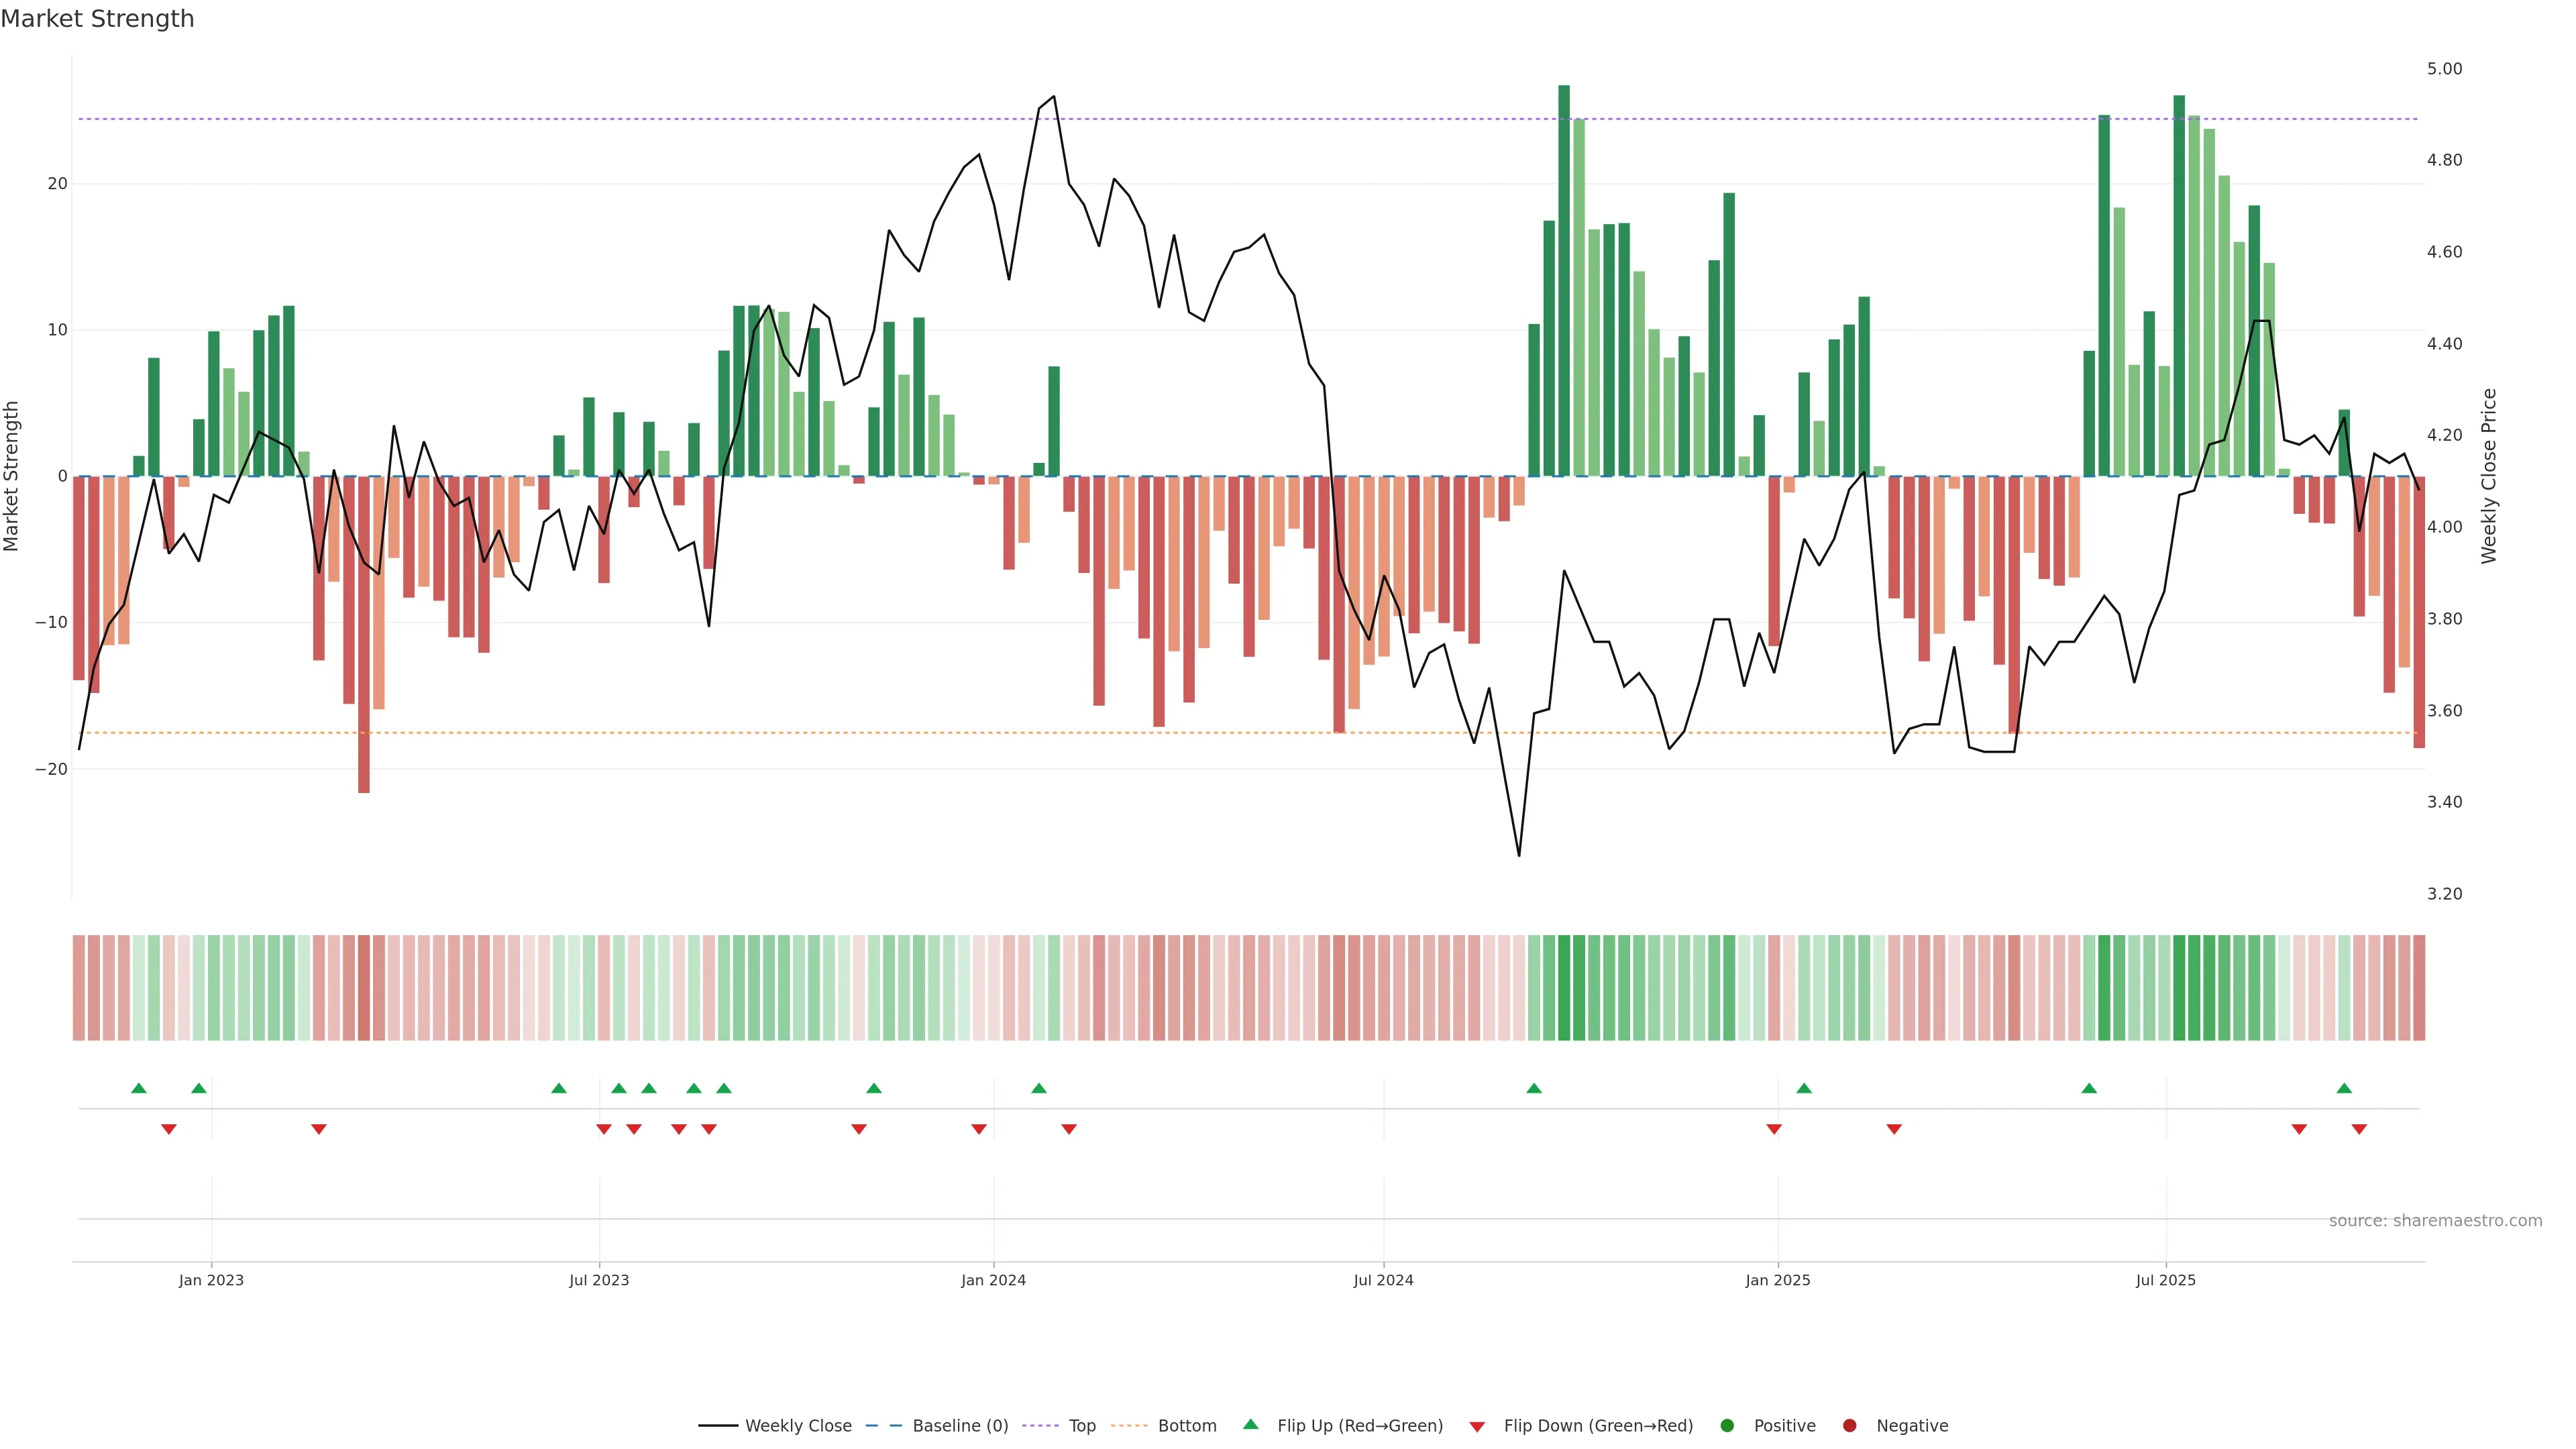Click the first green flip-up triangle marker
This screenshot has width=2576, height=1449.
pyautogui.click(x=139, y=1088)
